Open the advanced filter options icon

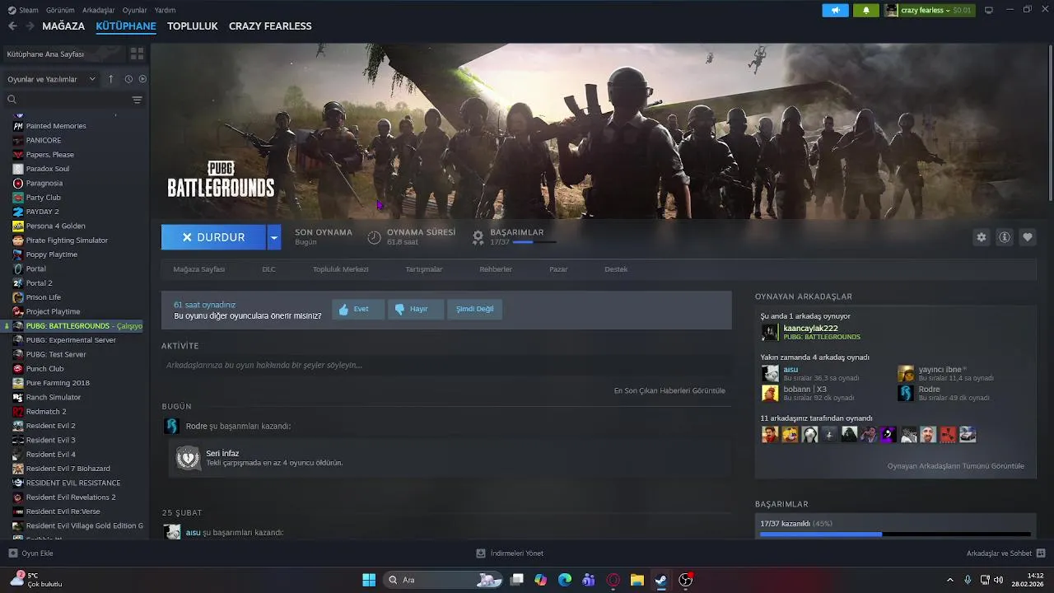click(x=137, y=100)
